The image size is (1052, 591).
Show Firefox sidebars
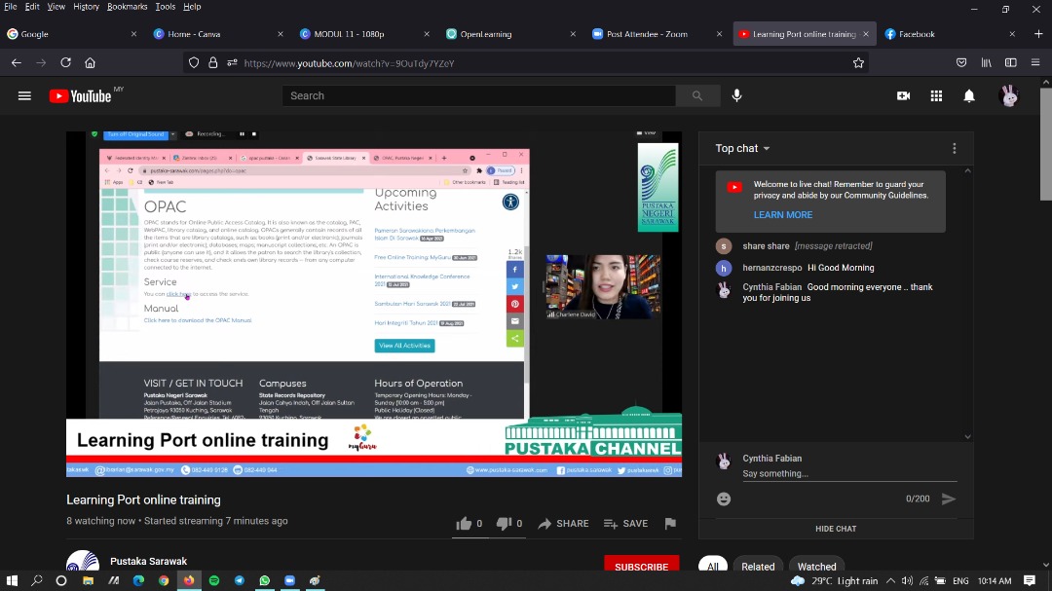point(1010,62)
